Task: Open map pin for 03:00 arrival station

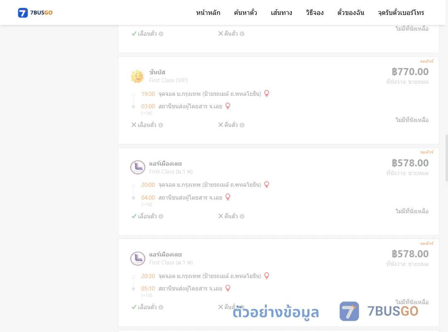Action: coord(228,106)
